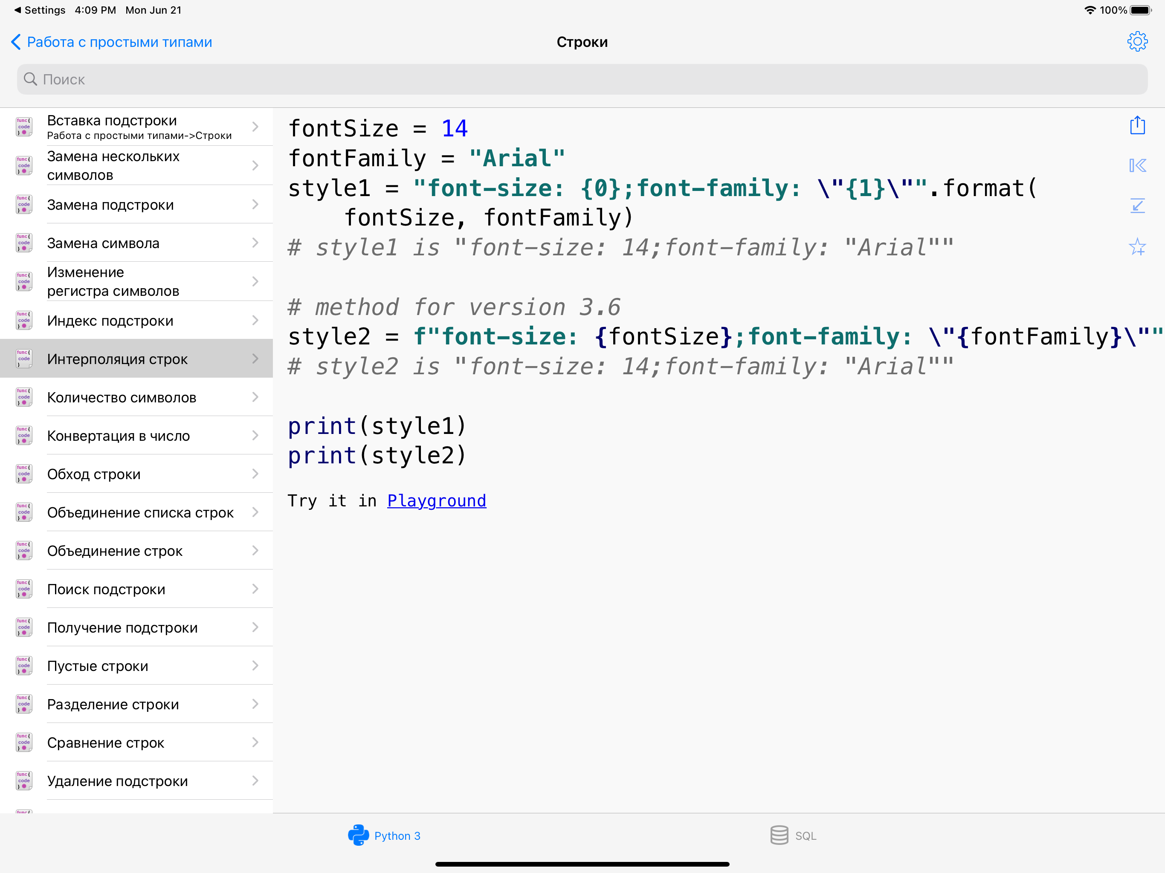
Task: Click code icon beside Замена символа
Action: pyautogui.click(x=24, y=243)
